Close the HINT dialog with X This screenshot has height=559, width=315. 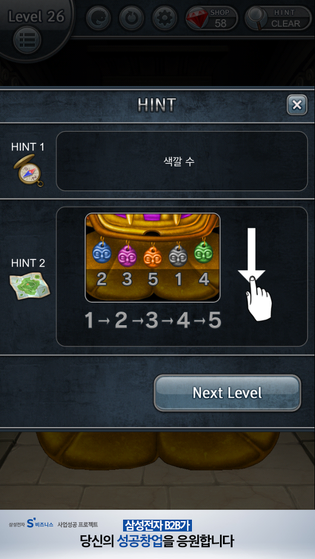coord(297,105)
